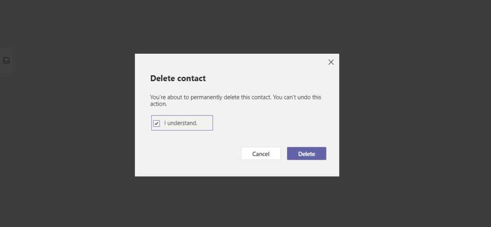Click the word "contact" in dialog title
This screenshot has width=491, height=227.
coord(191,78)
